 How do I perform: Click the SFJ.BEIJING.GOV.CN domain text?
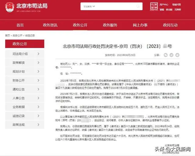click(28, 11)
